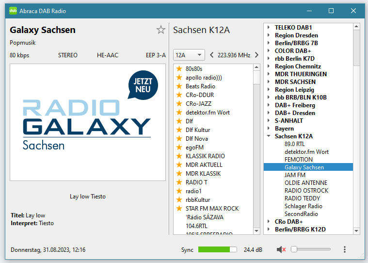Image resolution: width=368 pixels, height=263 pixels.
Task: Select RADIO TEDDY in the ensemble tree
Action: 302,198
